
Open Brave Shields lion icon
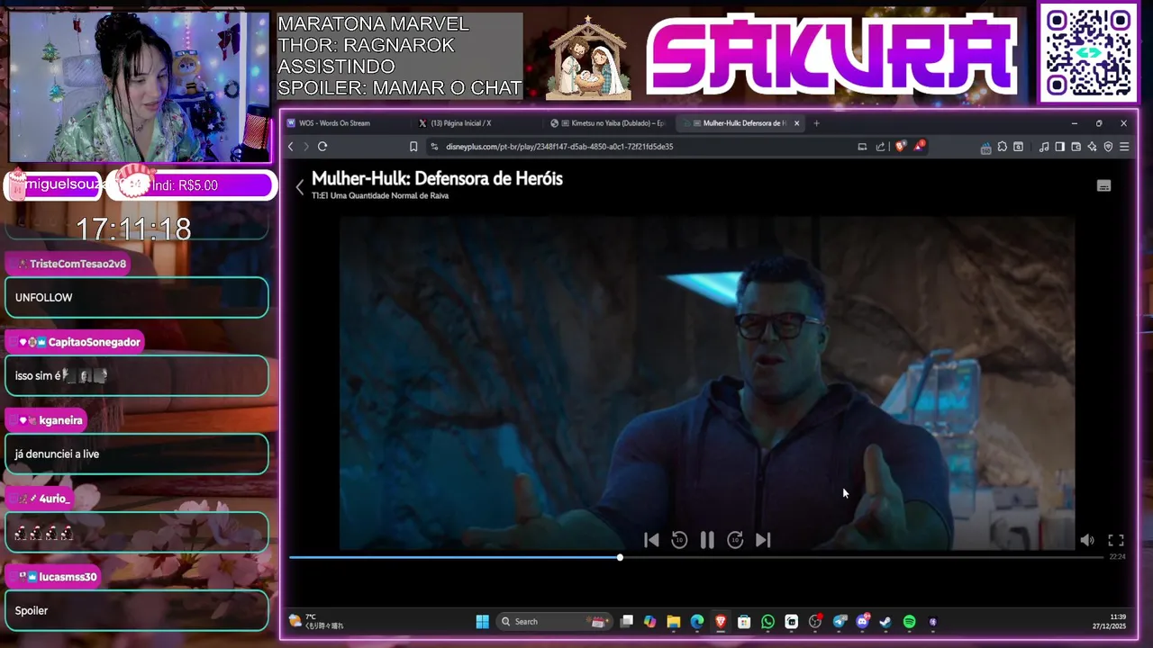[900, 147]
